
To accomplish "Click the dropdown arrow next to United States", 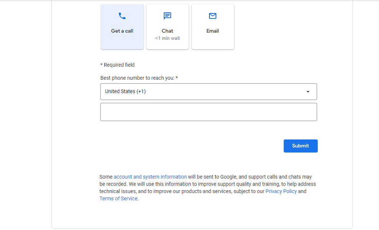I will click(x=308, y=92).
